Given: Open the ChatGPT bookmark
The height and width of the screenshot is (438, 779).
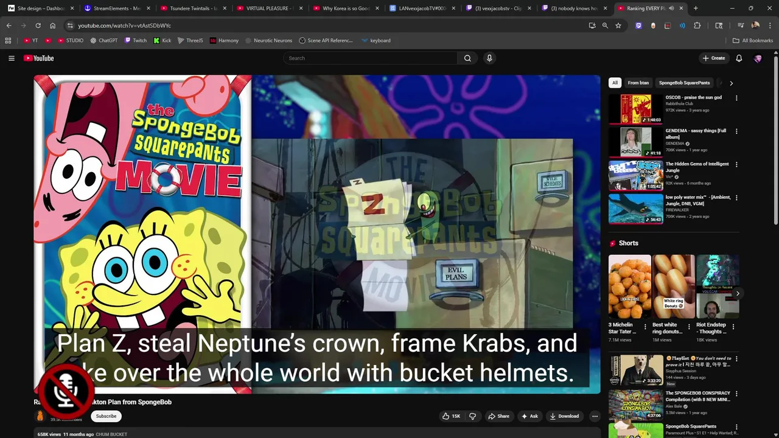Looking at the screenshot, I should (103, 41).
